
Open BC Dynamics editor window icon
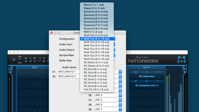(x=158, y=81)
